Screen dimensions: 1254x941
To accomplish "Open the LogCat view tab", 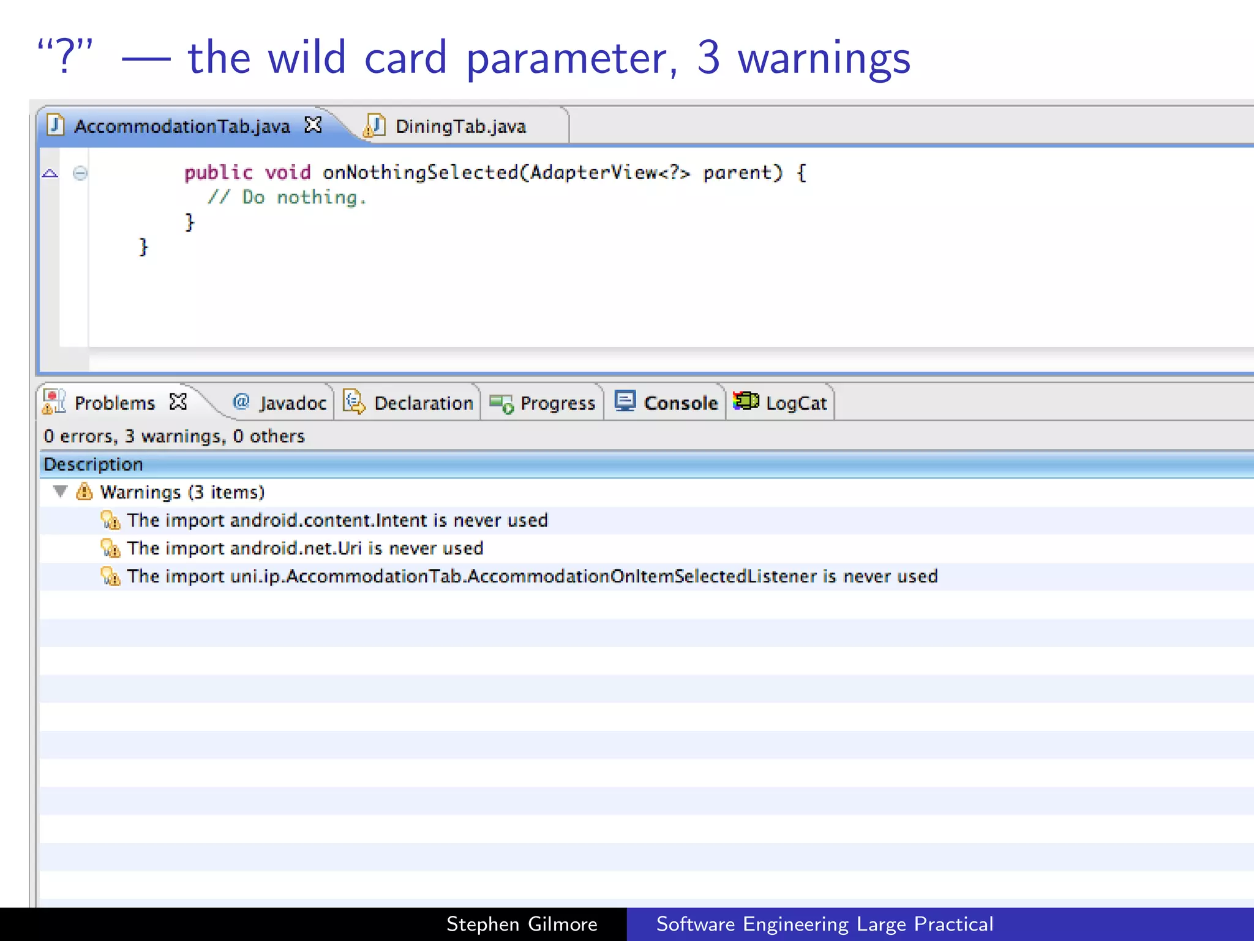I will coord(780,403).
